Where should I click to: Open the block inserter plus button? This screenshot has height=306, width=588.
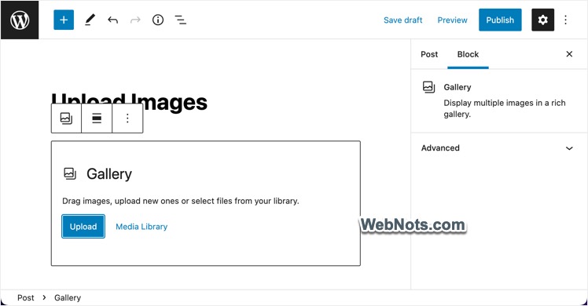[64, 20]
